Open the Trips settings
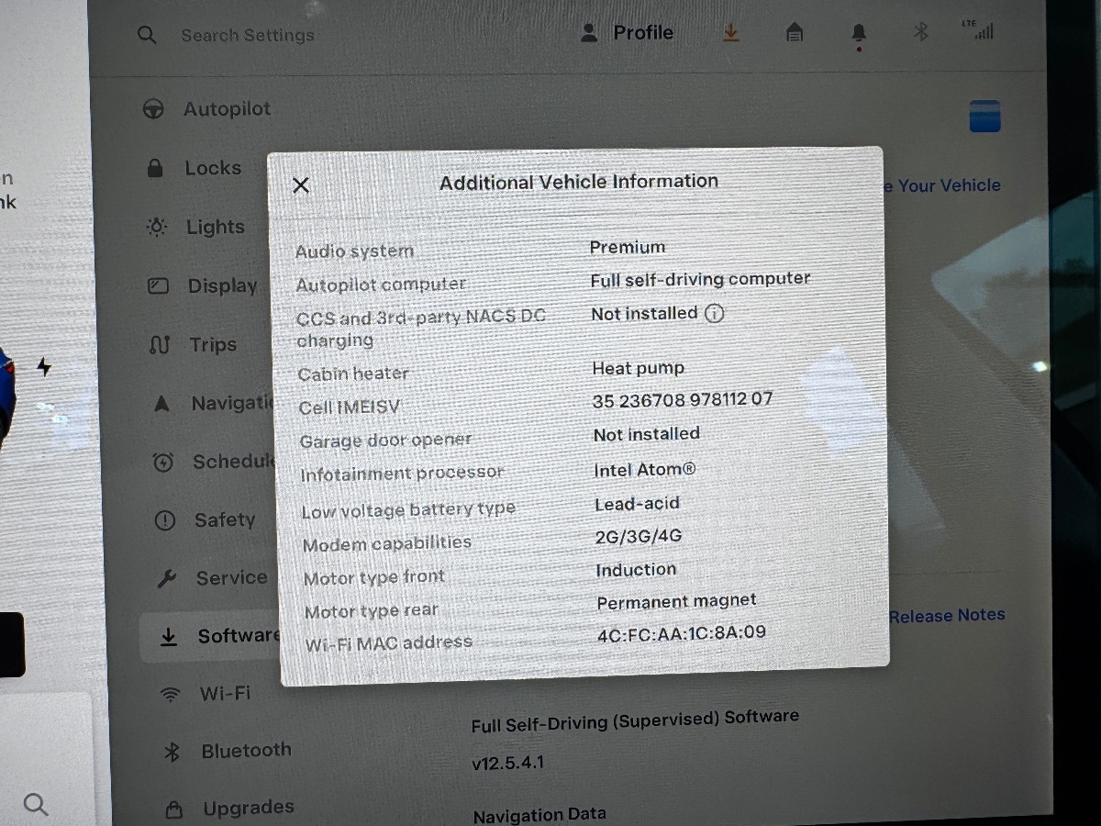 (x=213, y=344)
